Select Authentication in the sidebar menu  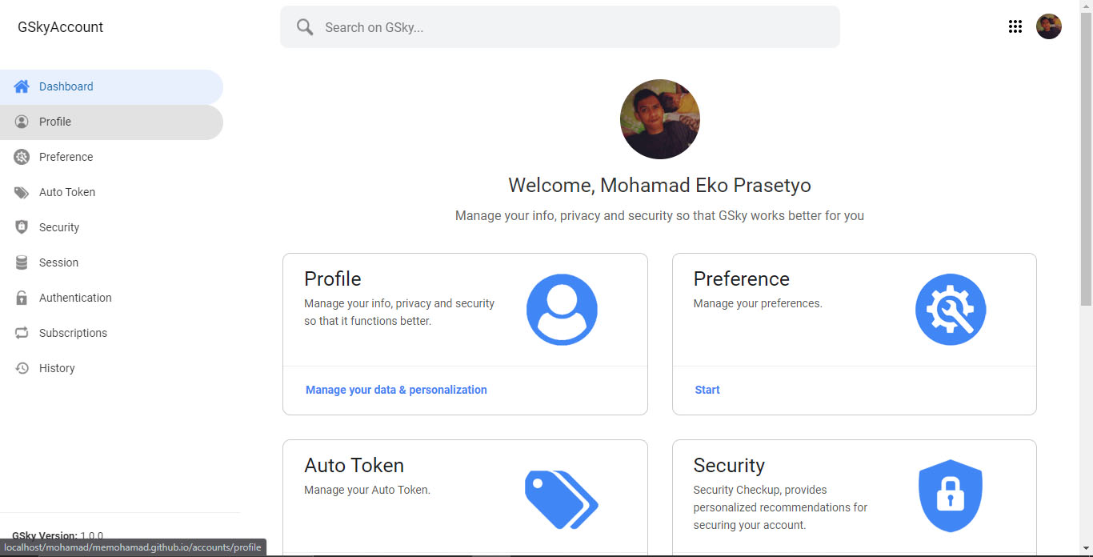click(75, 298)
